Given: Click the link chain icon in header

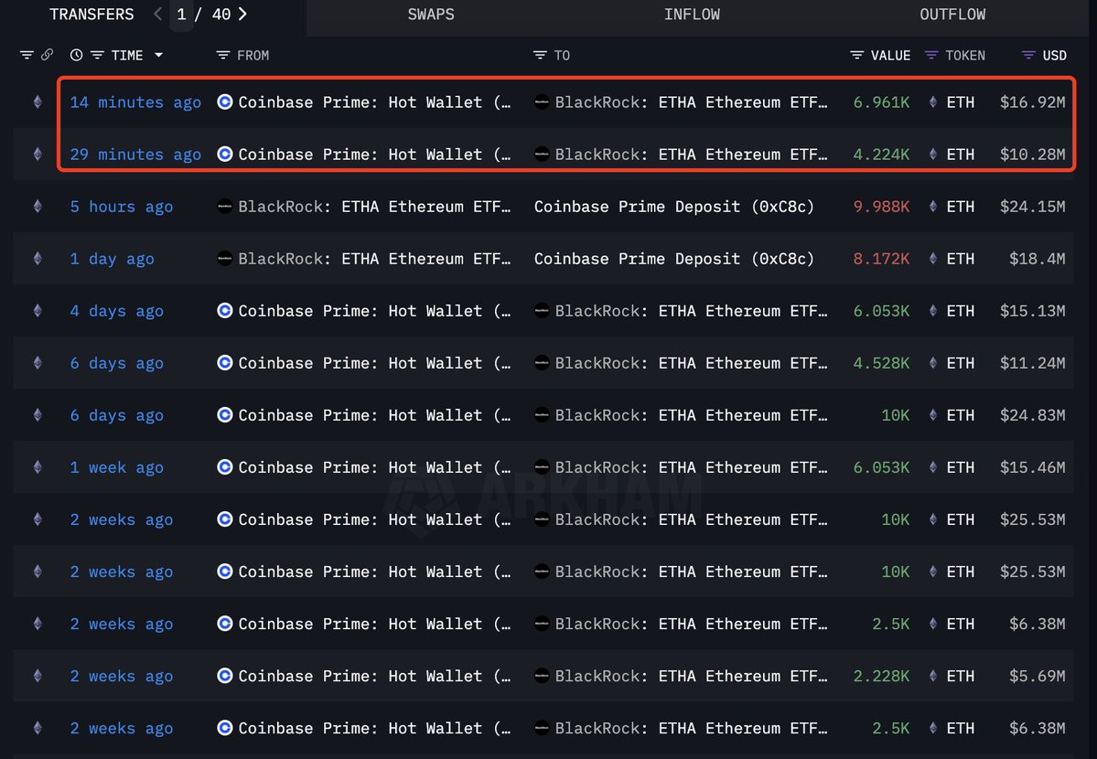Looking at the screenshot, I should (x=47, y=55).
